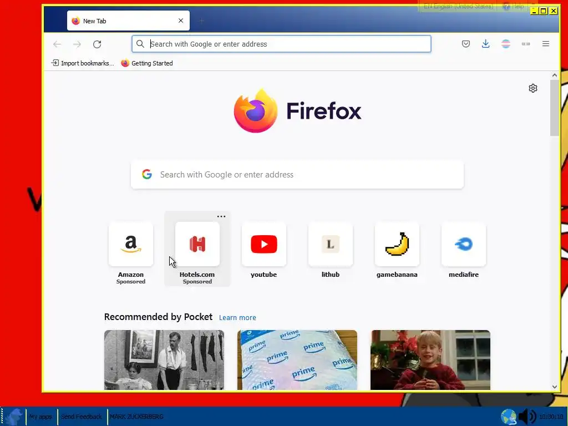
Task: Click the page scrollbar down arrow
Action: pos(555,387)
